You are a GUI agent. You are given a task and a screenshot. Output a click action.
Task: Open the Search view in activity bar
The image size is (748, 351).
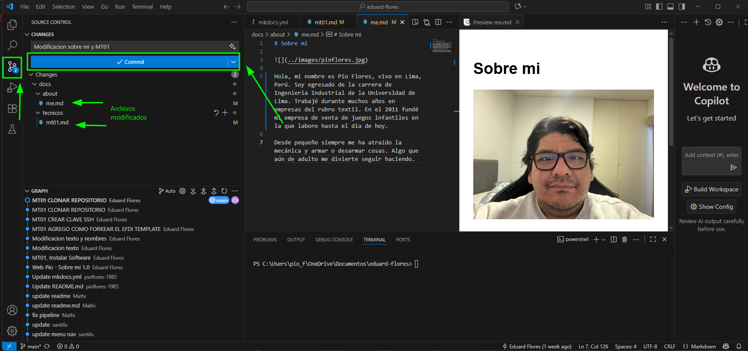pyautogui.click(x=12, y=45)
